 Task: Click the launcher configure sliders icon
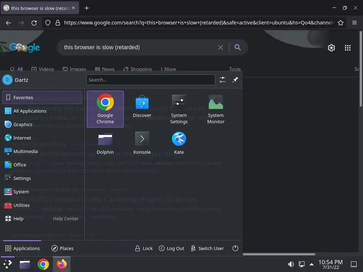[223, 80]
